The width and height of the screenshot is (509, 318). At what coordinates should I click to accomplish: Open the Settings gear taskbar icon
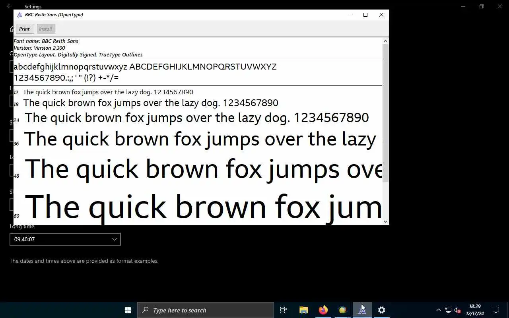[381, 310]
